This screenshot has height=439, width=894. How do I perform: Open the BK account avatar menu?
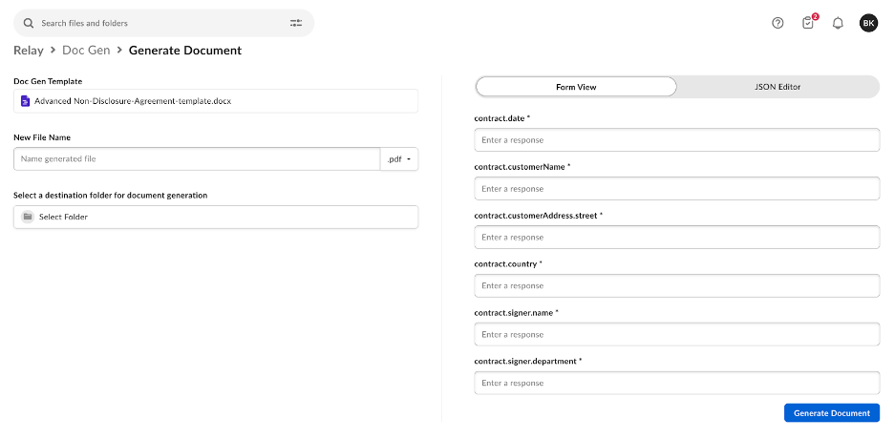(x=868, y=23)
